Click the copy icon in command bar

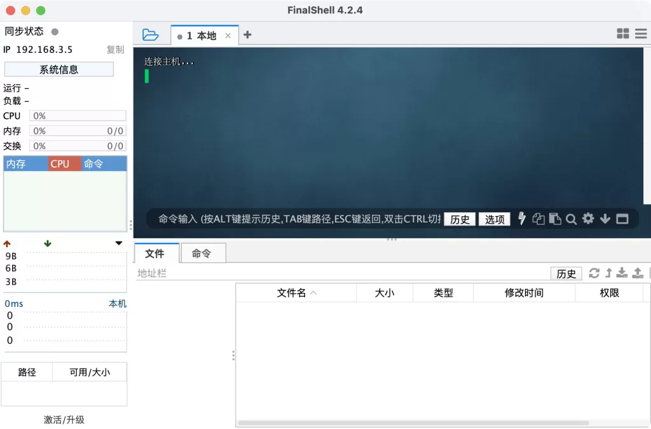pos(538,219)
